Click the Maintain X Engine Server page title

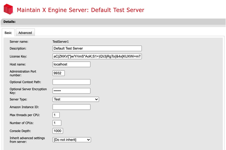(80, 10)
